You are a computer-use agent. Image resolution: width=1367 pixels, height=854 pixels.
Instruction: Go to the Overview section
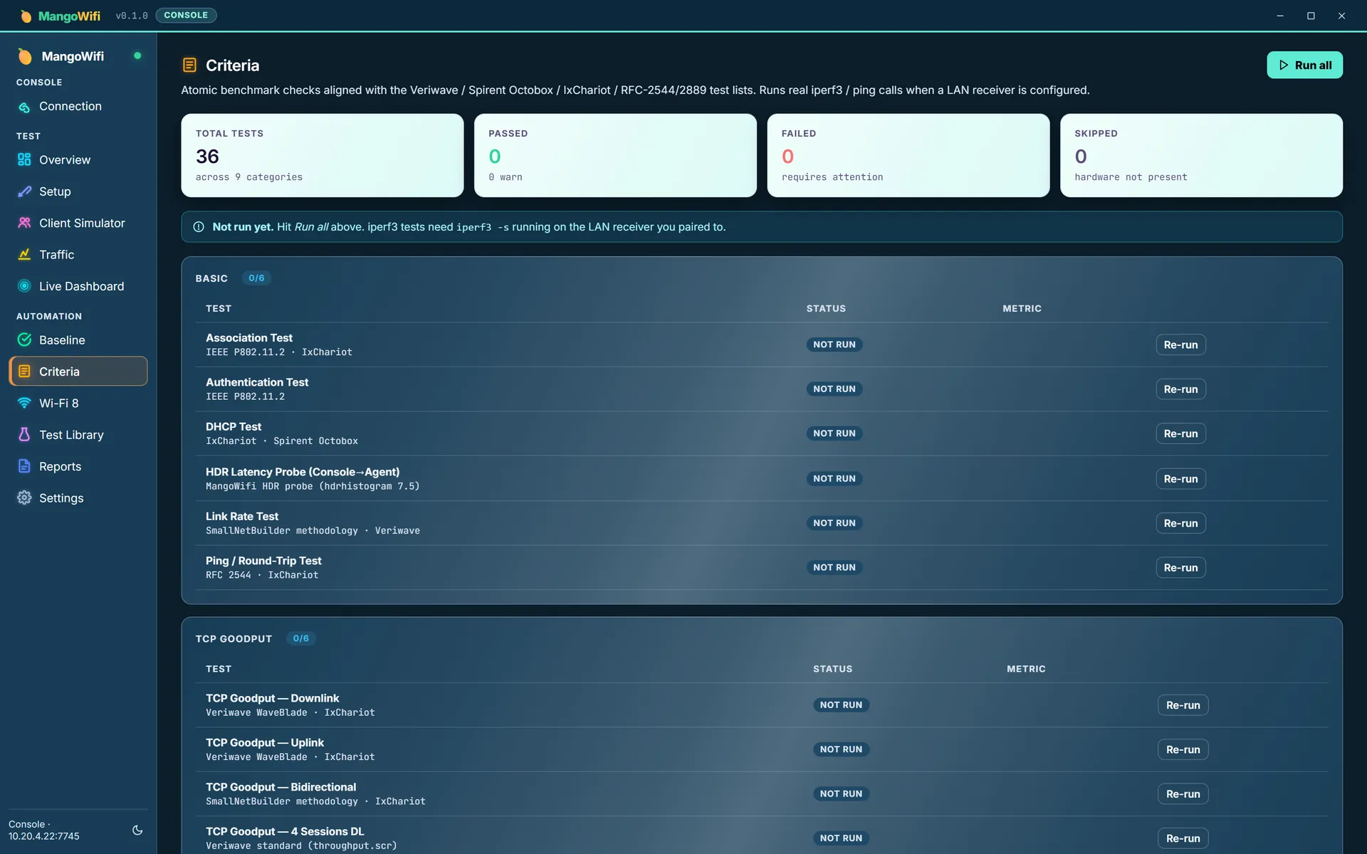pos(78,159)
